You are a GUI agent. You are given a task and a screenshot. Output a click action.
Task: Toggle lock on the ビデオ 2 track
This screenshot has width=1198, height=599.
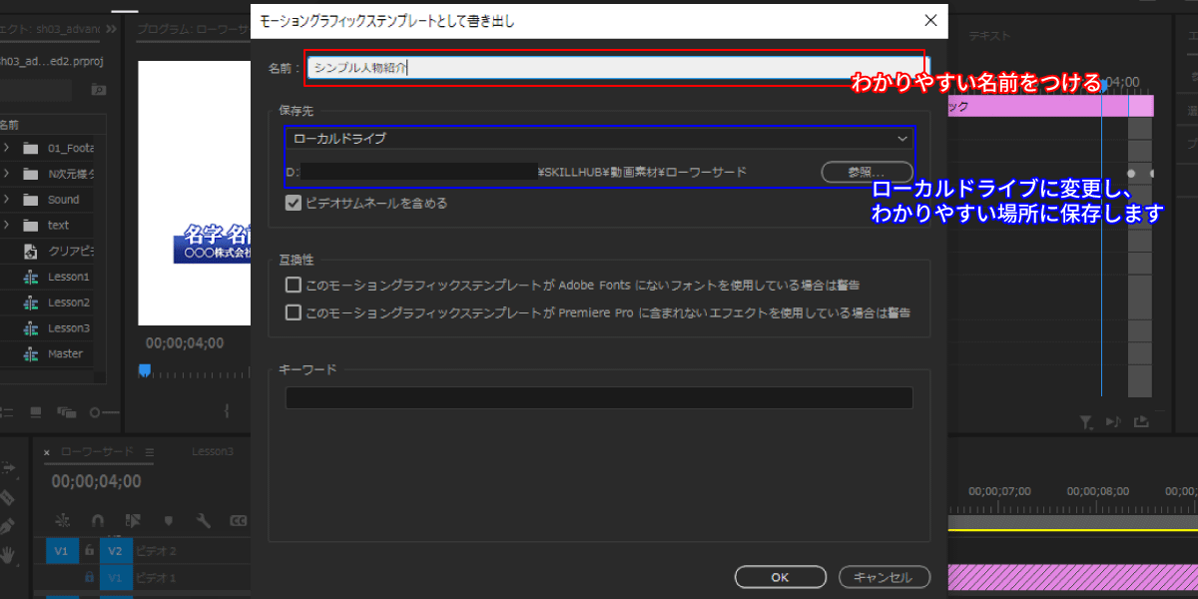(89, 550)
